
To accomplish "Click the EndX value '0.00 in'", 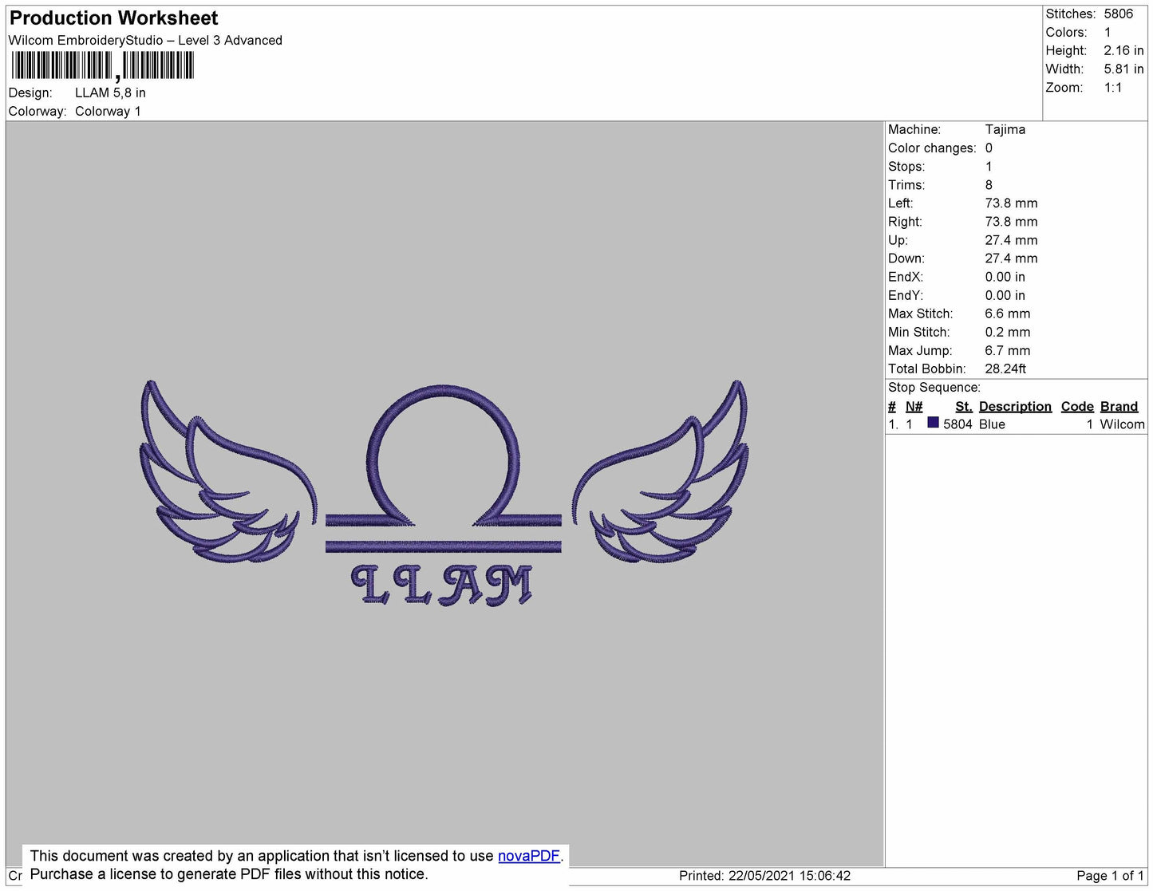I will pyautogui.click(x=1005, y=277).
